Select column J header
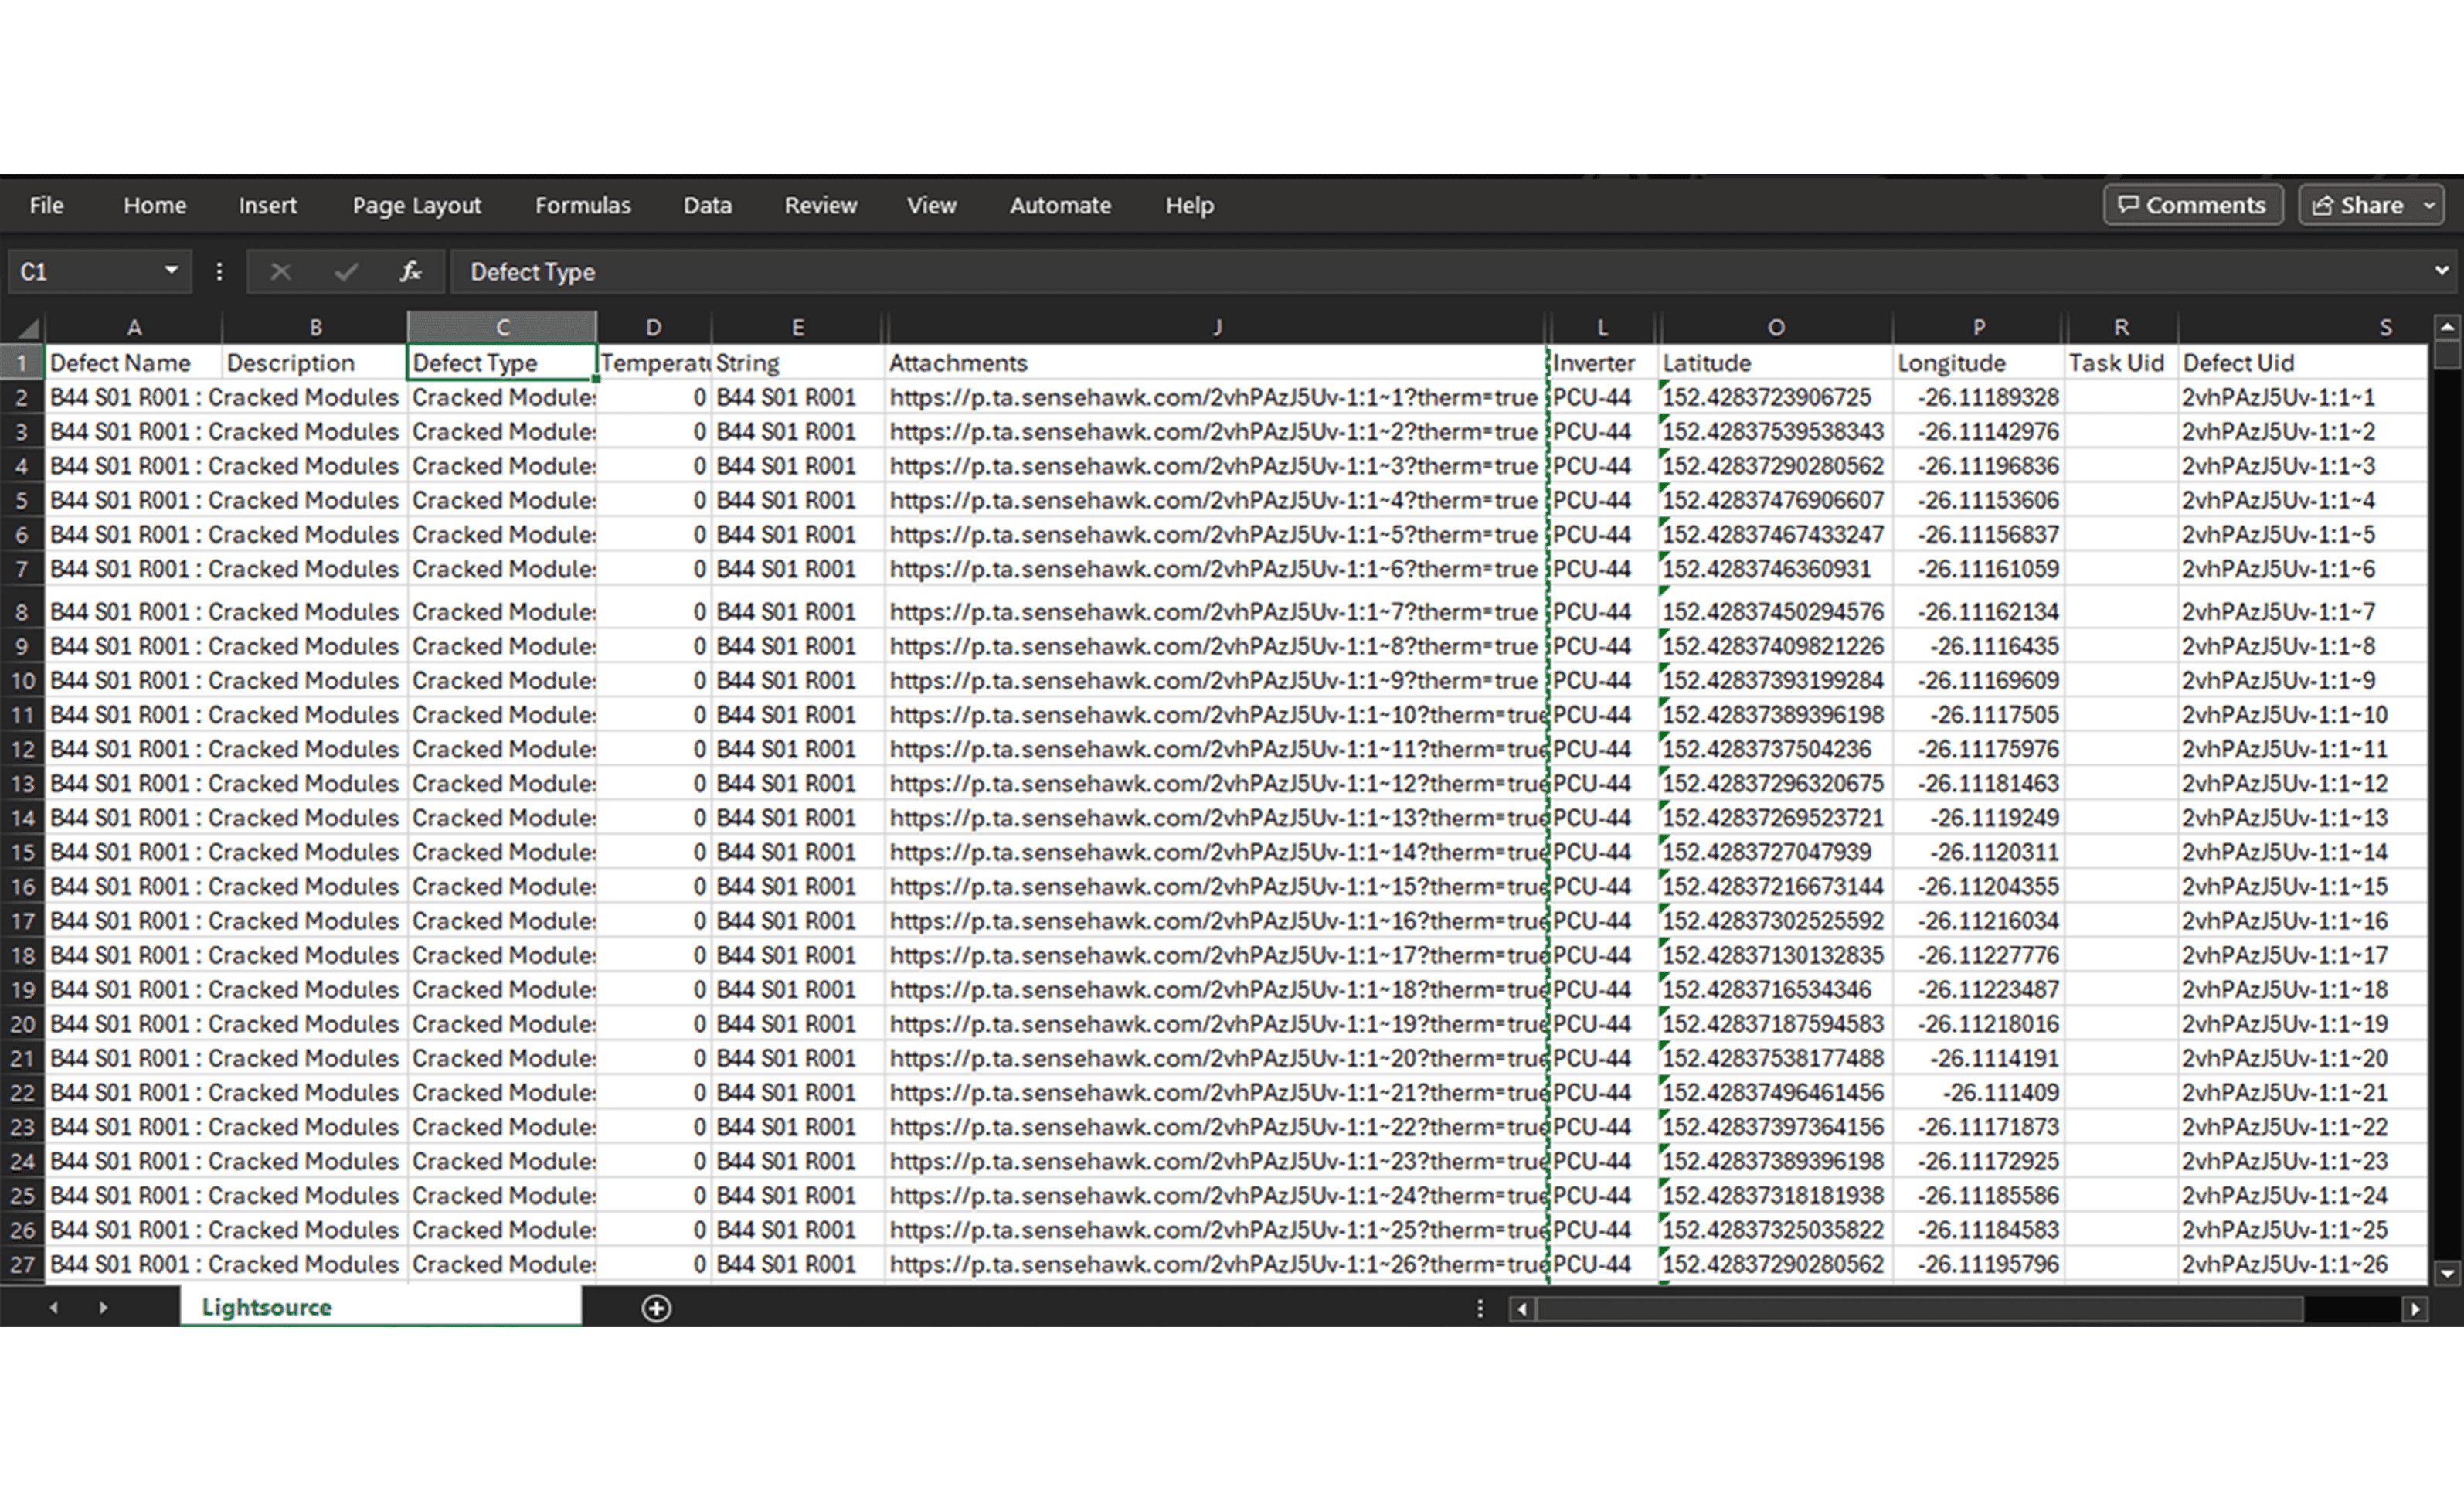Image resolution: width=2464 pixels, height=1501 pixels. click(x=1216, y=327)
